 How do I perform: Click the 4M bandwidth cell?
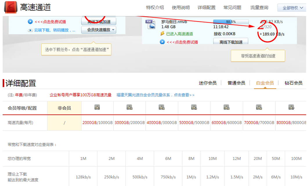tap(140, 159)
